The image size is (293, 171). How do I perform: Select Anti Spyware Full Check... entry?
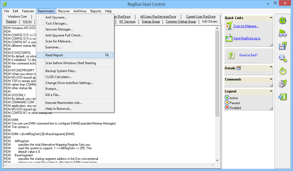coord(75,35)
